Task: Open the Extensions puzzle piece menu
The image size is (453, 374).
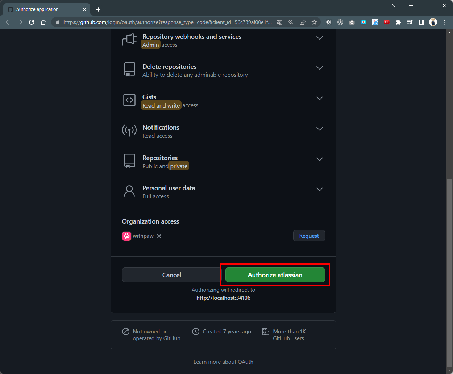Action: 398,22
